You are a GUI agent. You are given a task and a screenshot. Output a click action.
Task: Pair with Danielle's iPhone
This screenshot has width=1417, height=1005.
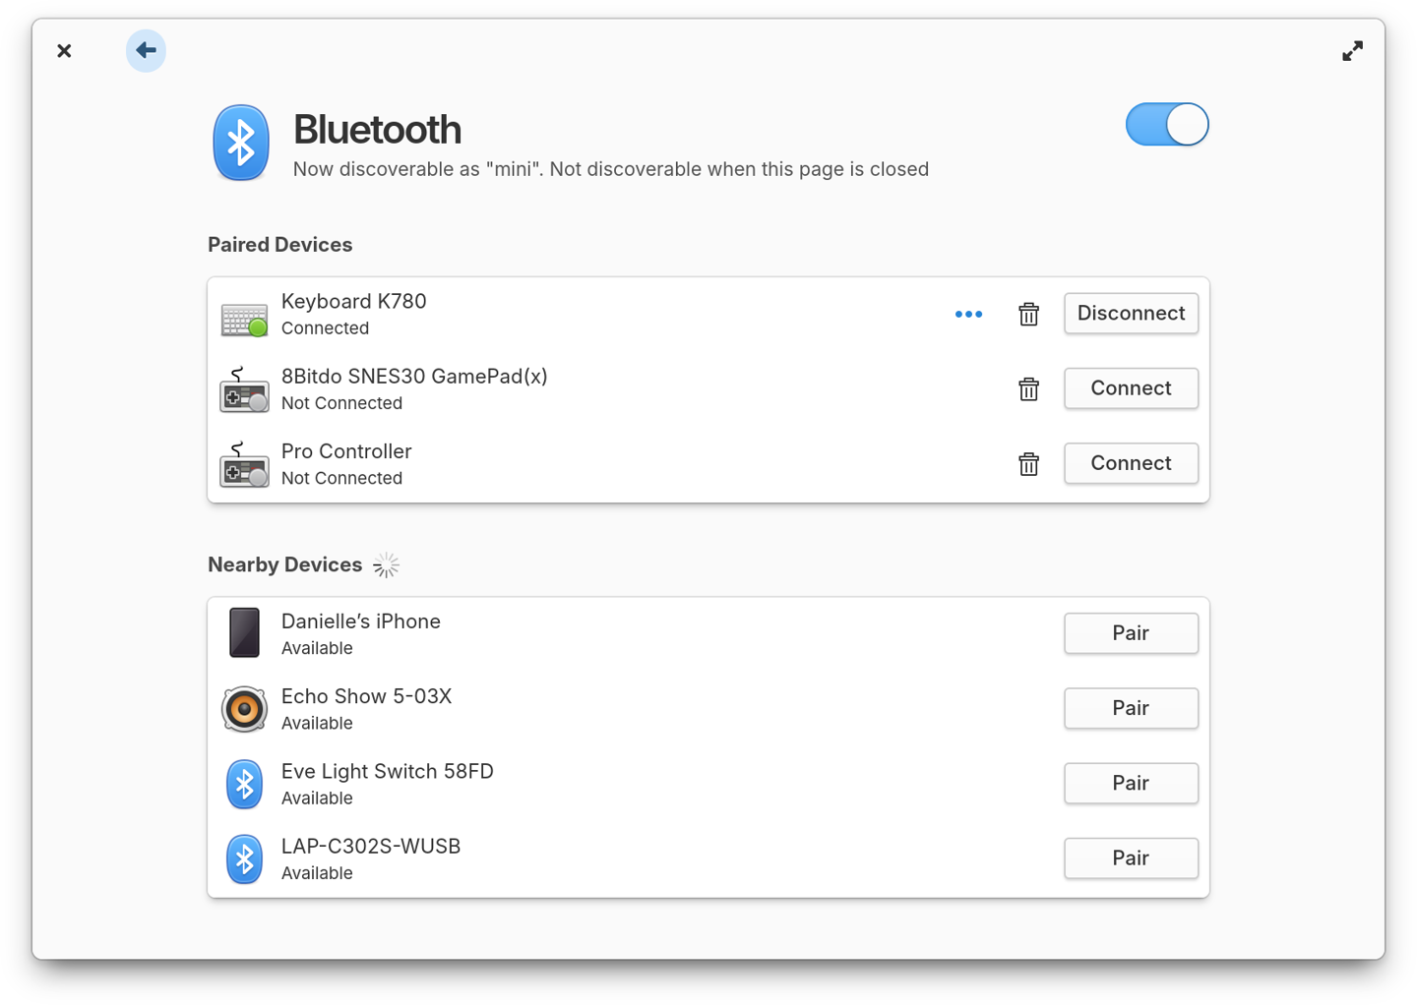(1131, 633)
